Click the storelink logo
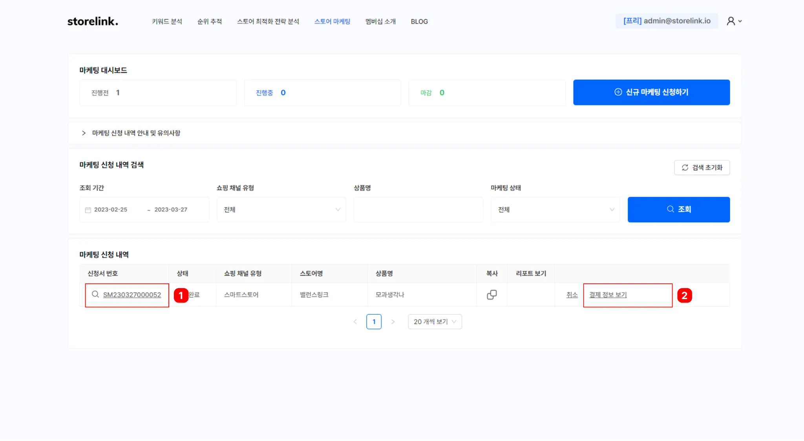This screenshot has height=441, width=804. click(x=93, y=21)
